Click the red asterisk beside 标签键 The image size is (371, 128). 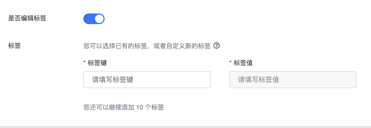click(84, 63)
